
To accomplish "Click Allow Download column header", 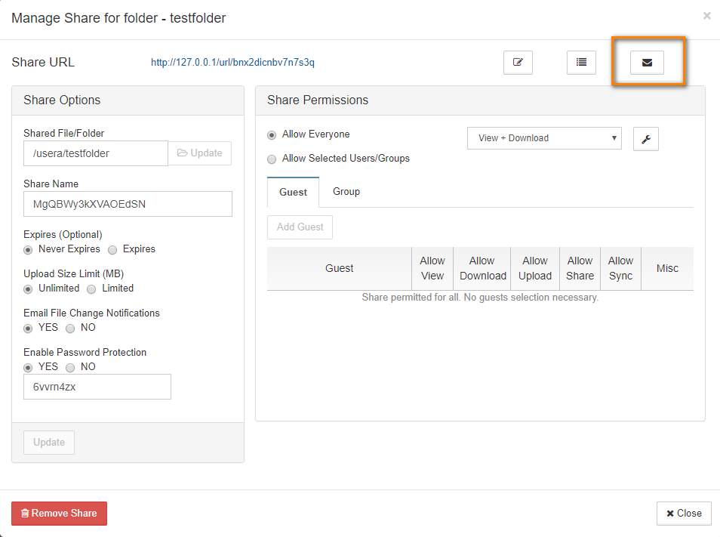I will (482, 268).
